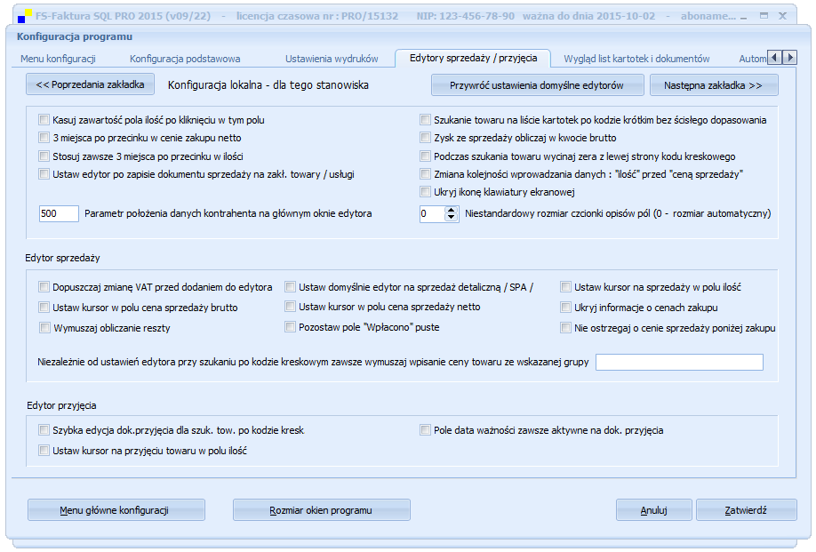
Task: Toggle 3 miejsca po przecinku w cenie zakupu netto
Action: click(x=44, y=138)
